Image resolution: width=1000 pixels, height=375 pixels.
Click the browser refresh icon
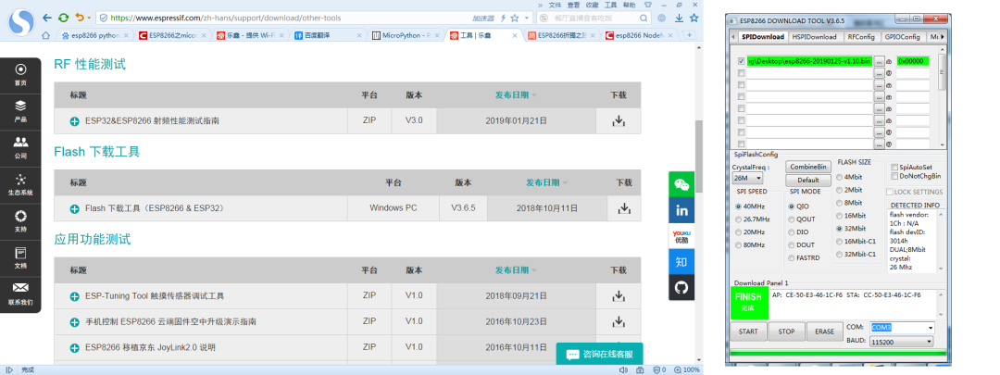[x=63, y=18]
